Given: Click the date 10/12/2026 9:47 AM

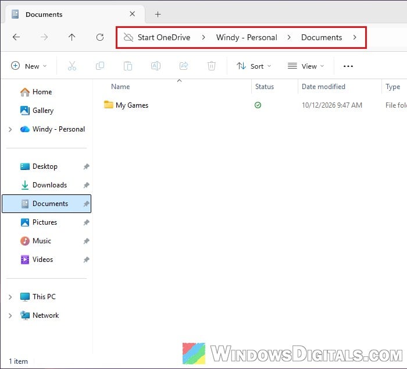Looking at the screenshot, I should pos(332,105).
